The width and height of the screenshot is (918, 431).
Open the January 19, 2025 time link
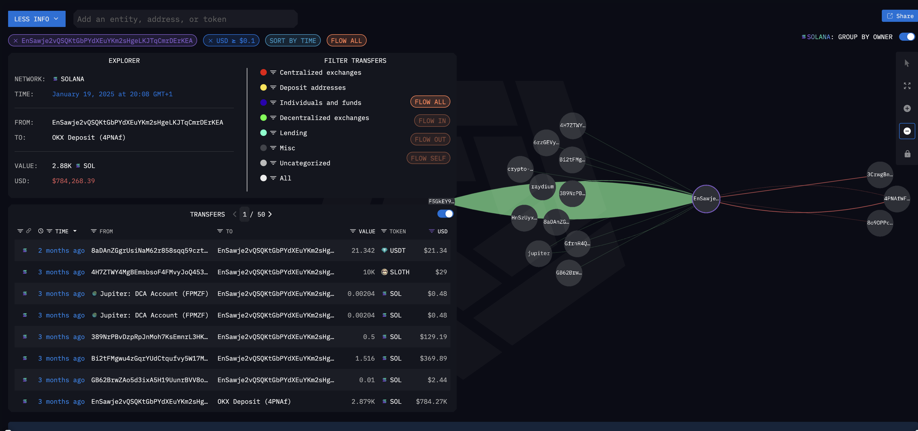tap(112, 94)
